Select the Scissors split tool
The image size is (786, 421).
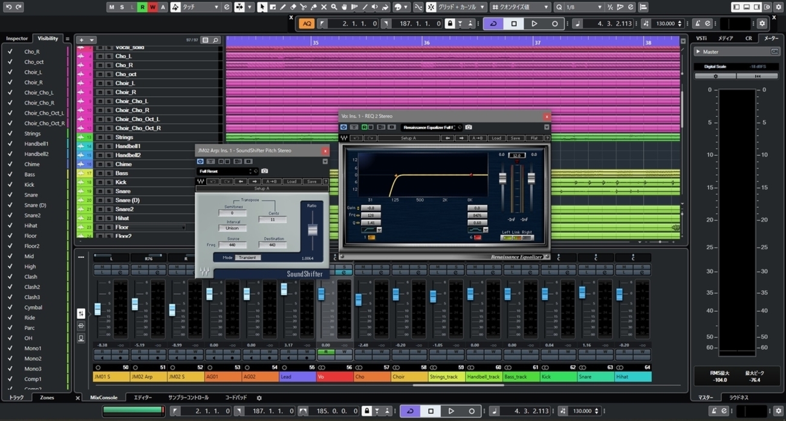click(x=303, y=7)
